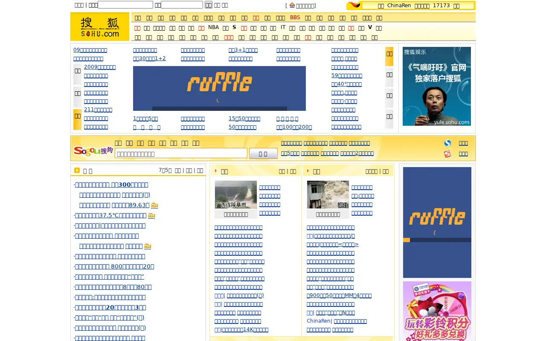Open the IT navigation link
The height and width of the screenshot is (341, 546).
(x=283, y=27)
